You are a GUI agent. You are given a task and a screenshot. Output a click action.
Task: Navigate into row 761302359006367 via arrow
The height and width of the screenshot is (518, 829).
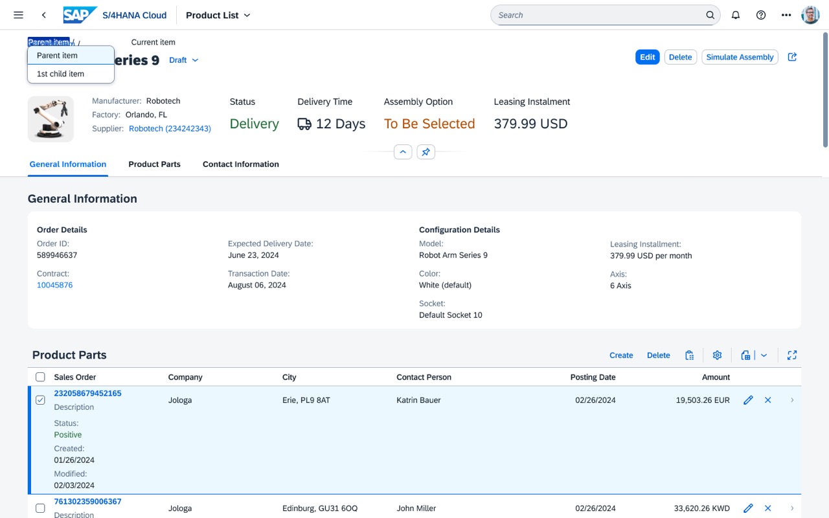(x=792, y=508)
